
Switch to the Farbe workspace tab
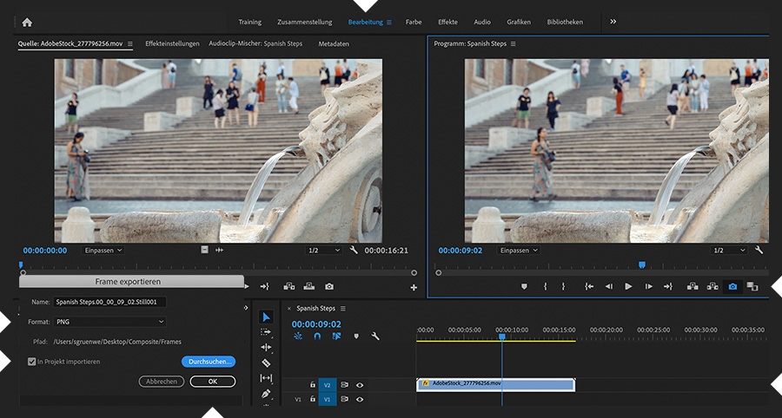[414, 22]
